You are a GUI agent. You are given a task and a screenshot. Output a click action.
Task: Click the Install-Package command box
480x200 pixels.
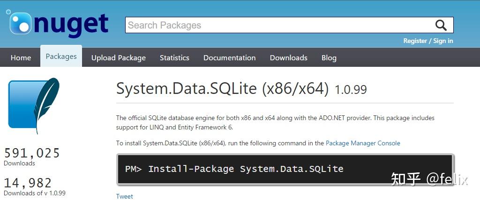pos(285,169)
